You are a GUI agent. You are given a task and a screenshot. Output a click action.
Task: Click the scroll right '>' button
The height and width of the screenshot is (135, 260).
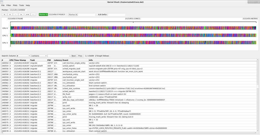click(x=21, y=15)
